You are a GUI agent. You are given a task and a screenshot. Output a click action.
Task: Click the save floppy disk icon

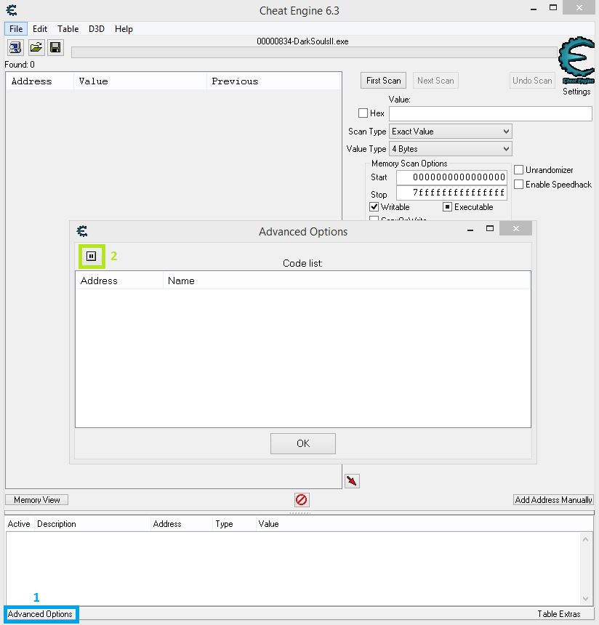point(55,48)
